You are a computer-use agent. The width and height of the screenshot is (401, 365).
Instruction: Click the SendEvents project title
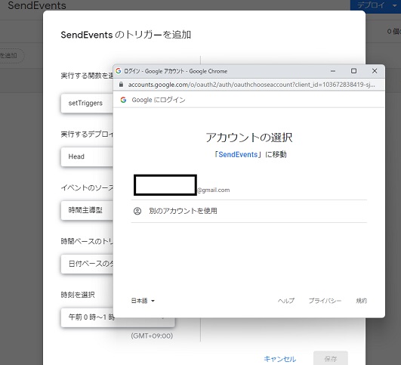tap(37, 5)
